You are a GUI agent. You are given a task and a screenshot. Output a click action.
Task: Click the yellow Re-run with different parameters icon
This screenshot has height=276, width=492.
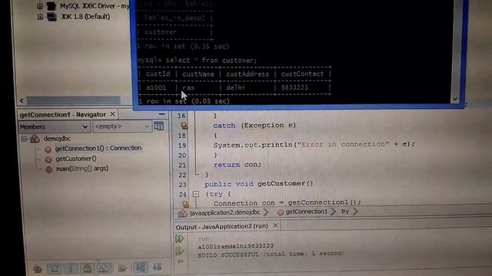pos(179,251)
